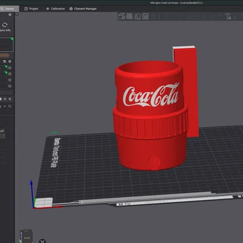
Task: Select the plate type preview box in sidebar
Action: tap(6, 44)
